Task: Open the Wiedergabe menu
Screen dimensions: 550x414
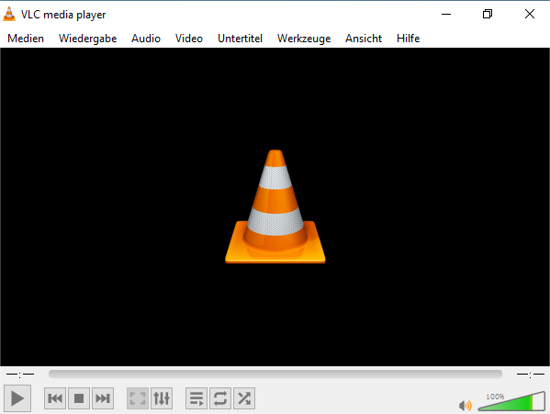Action: 88,39
